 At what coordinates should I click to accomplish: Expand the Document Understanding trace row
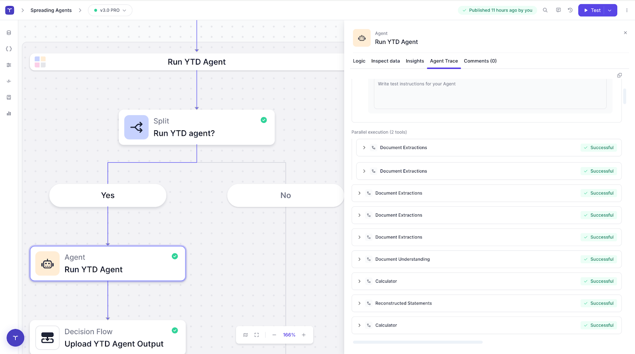click(360, 259)
